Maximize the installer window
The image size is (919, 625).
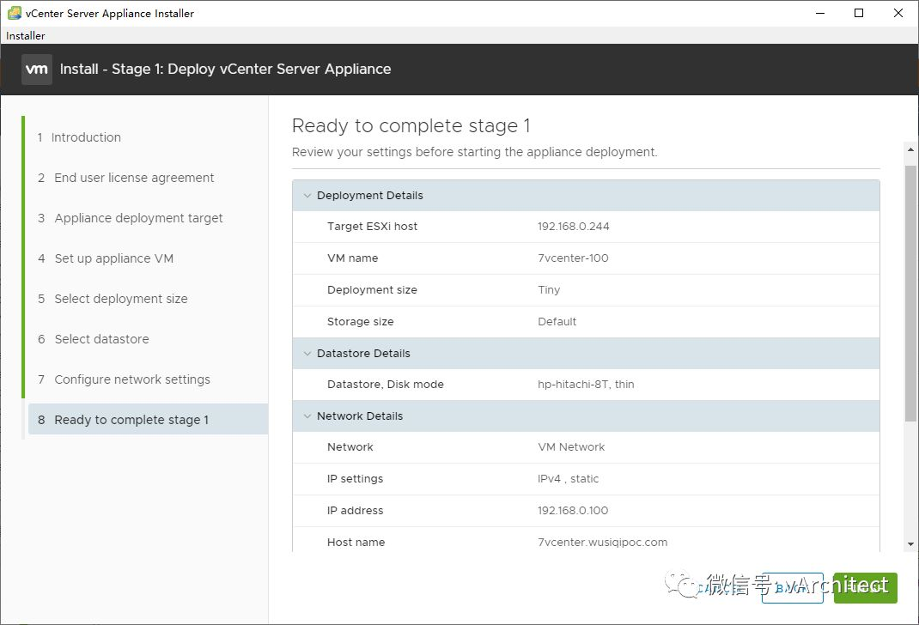(859, 13)
